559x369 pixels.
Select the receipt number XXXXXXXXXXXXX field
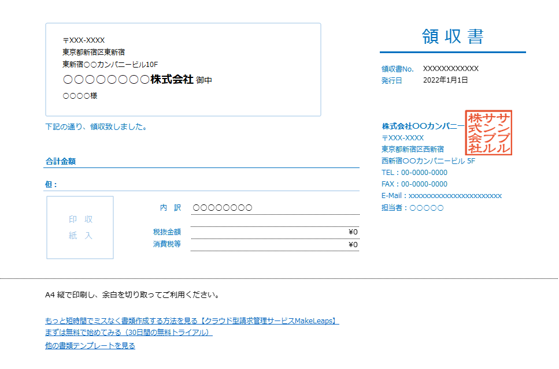pyautogui.click(x=450, y=69)
